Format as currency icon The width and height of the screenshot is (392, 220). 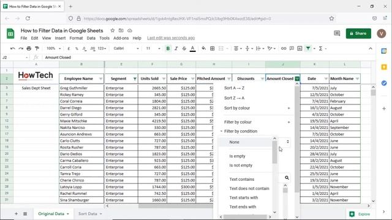tap(69, 48)
